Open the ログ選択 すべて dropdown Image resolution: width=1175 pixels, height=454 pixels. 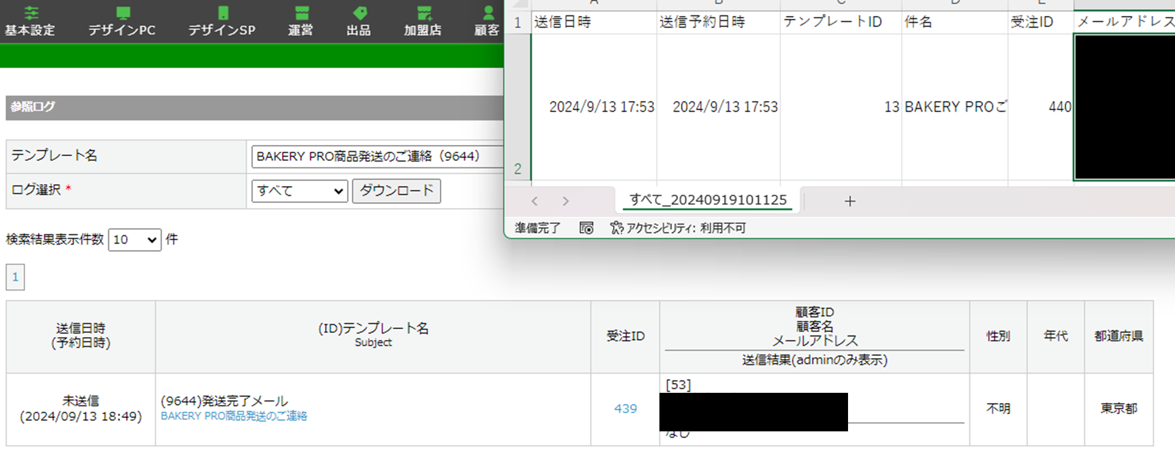point(299,191)
